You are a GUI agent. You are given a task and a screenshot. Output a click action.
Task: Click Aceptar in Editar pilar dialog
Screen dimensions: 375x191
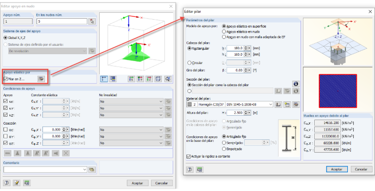tap(337, 169)
